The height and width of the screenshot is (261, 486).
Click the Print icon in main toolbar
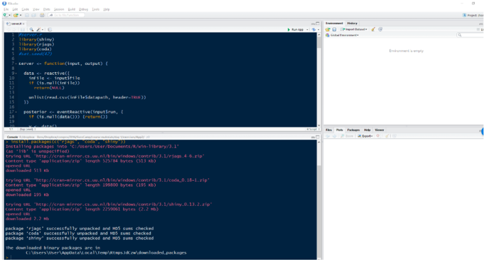pyautogui.click(x=42, y=15)
